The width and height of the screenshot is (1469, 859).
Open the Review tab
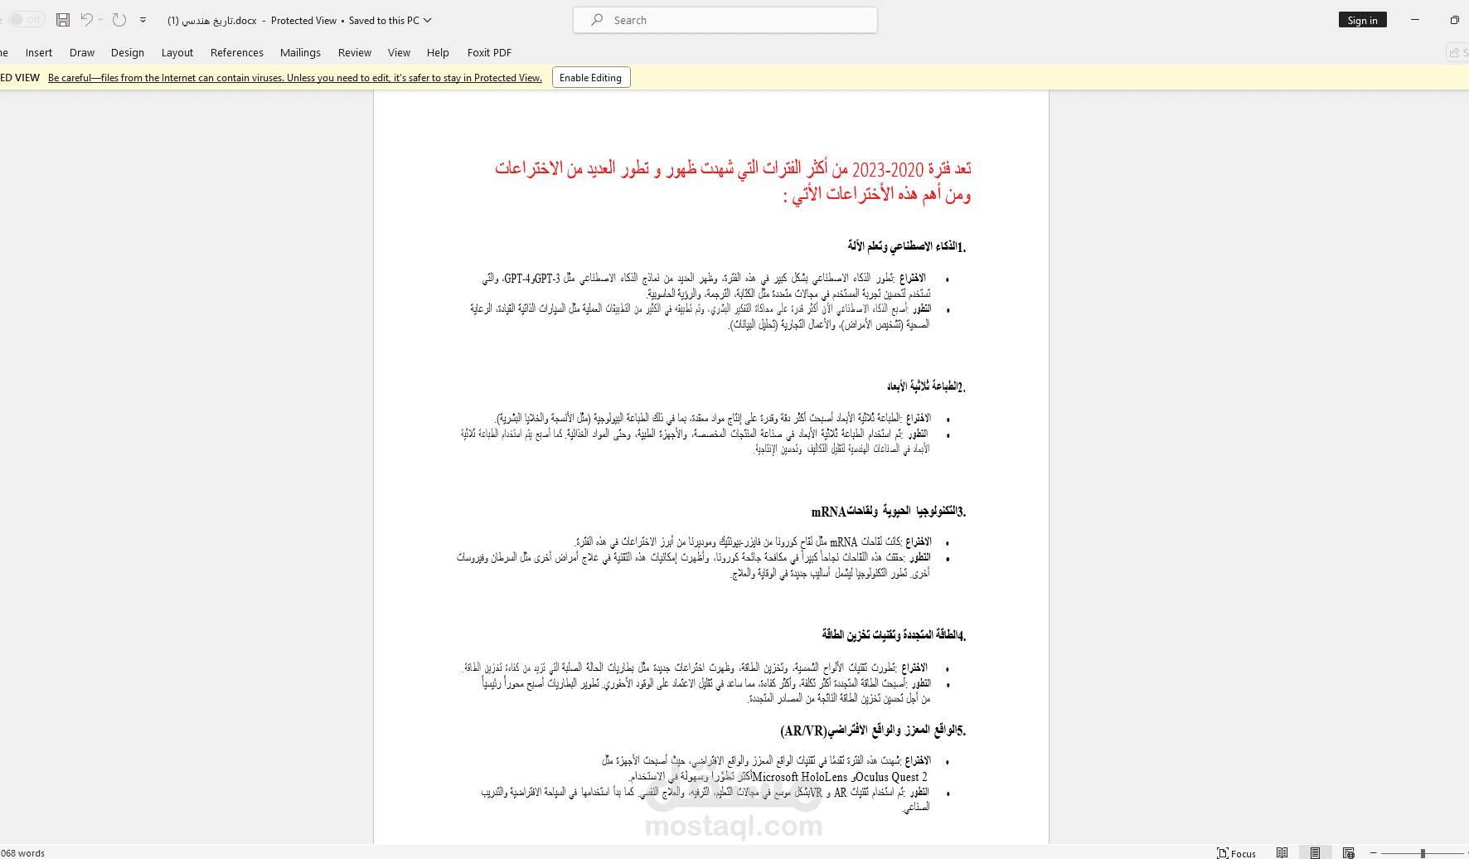pos(355,52)
